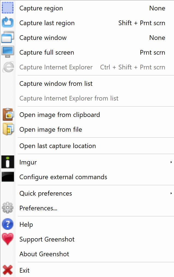The height and width of the screenshot is (277, 174).
Task: Select Open last capture location
Action: [x=58, y=146]
